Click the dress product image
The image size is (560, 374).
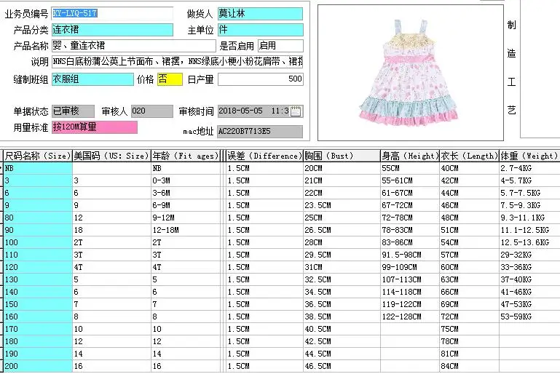[x=411, y=73]
